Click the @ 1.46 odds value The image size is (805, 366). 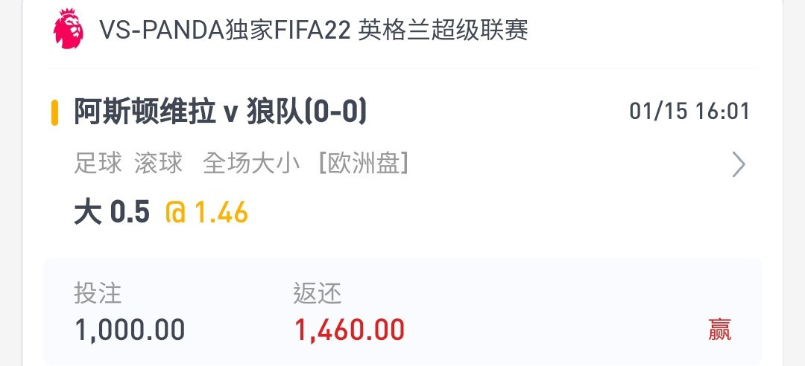(x=206, y=213)
